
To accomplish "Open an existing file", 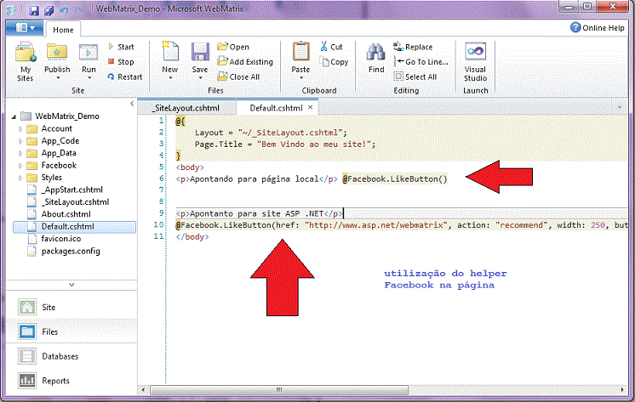I will [x=233, y=47].
